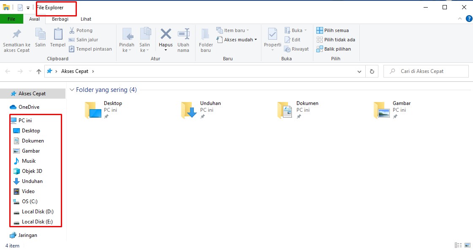473x250 pixels.
Task: Click the Cari di Akses Cepat search box
Action: (x=426, y=71)
